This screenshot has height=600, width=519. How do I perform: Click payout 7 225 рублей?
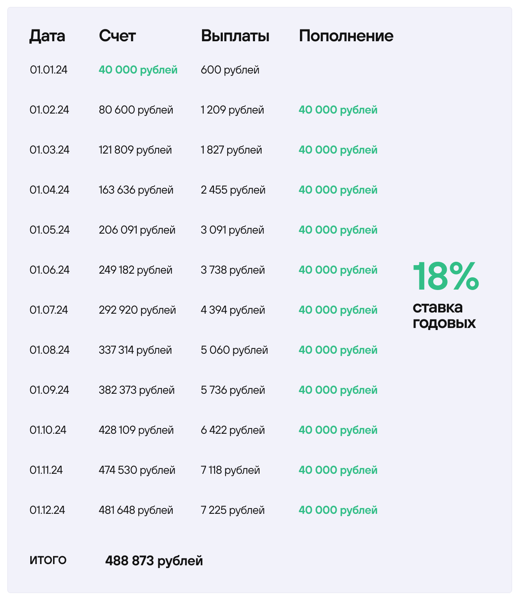233,510
